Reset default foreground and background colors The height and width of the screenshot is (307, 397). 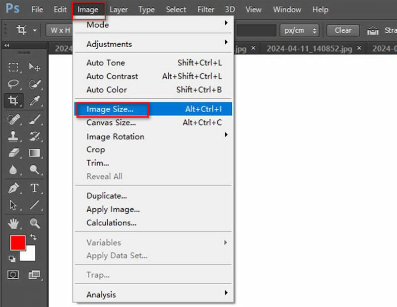pos(11,259)
